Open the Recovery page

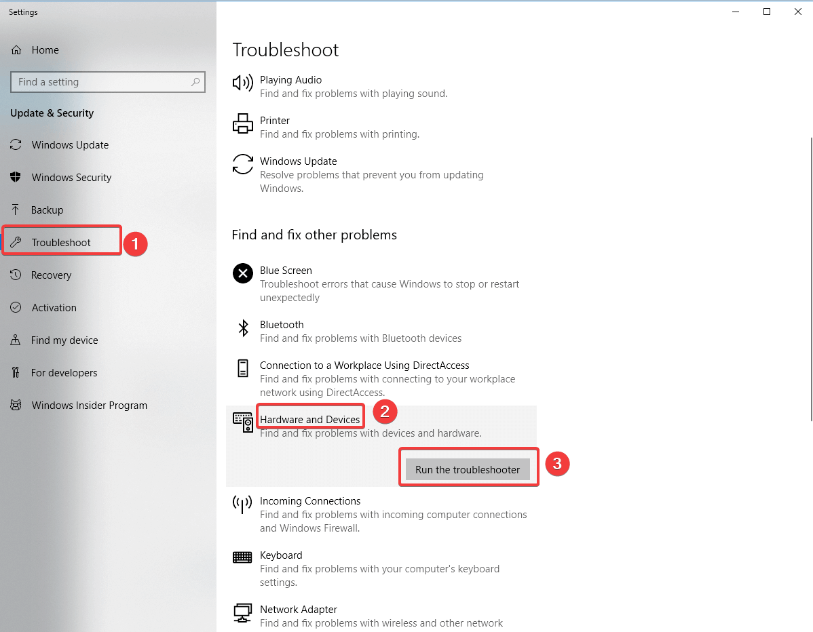[51, 275]
